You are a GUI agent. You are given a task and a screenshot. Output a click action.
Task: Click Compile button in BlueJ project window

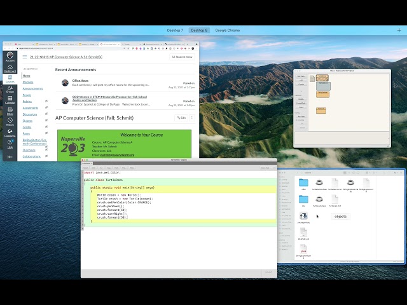(301, 85)
